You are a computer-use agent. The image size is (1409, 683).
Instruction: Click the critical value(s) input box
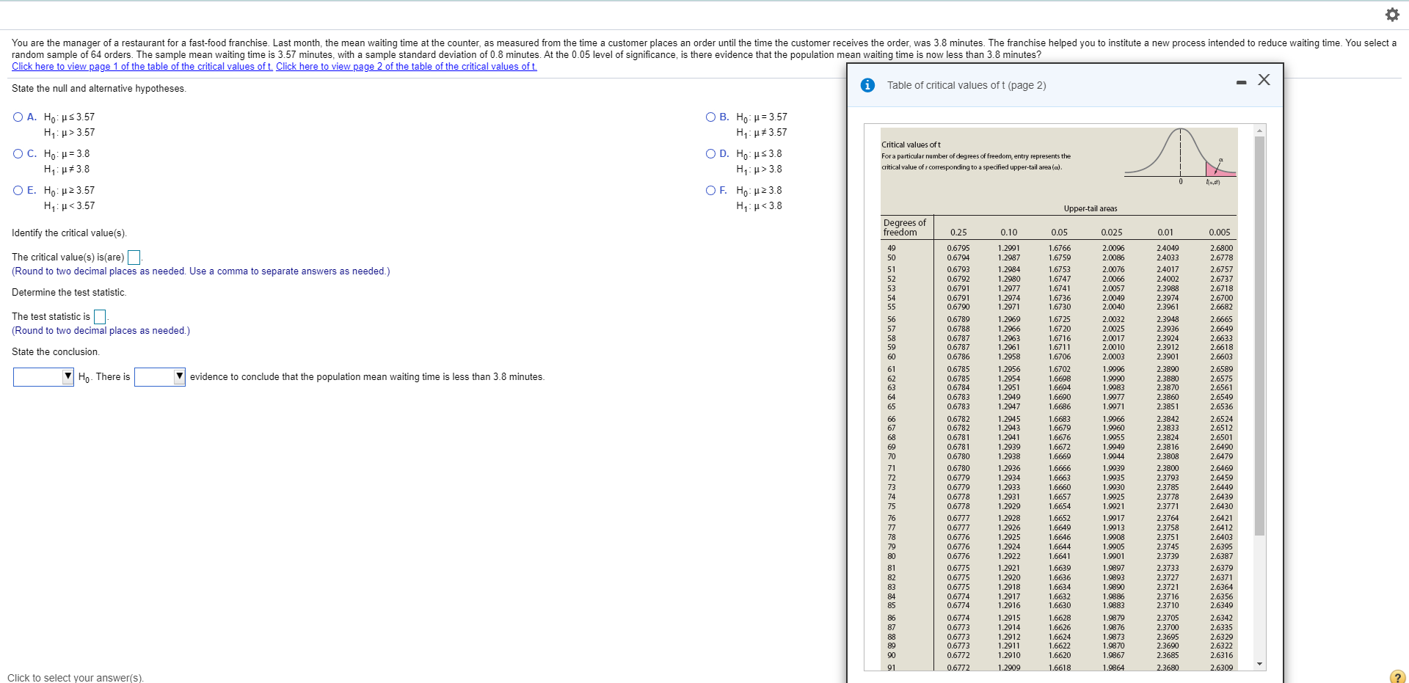[134, 258]
